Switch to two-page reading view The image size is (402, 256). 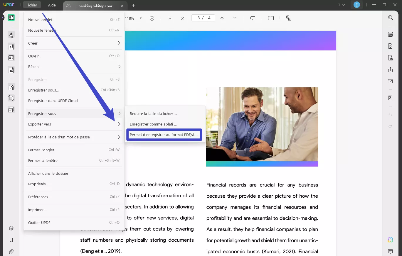270,18
